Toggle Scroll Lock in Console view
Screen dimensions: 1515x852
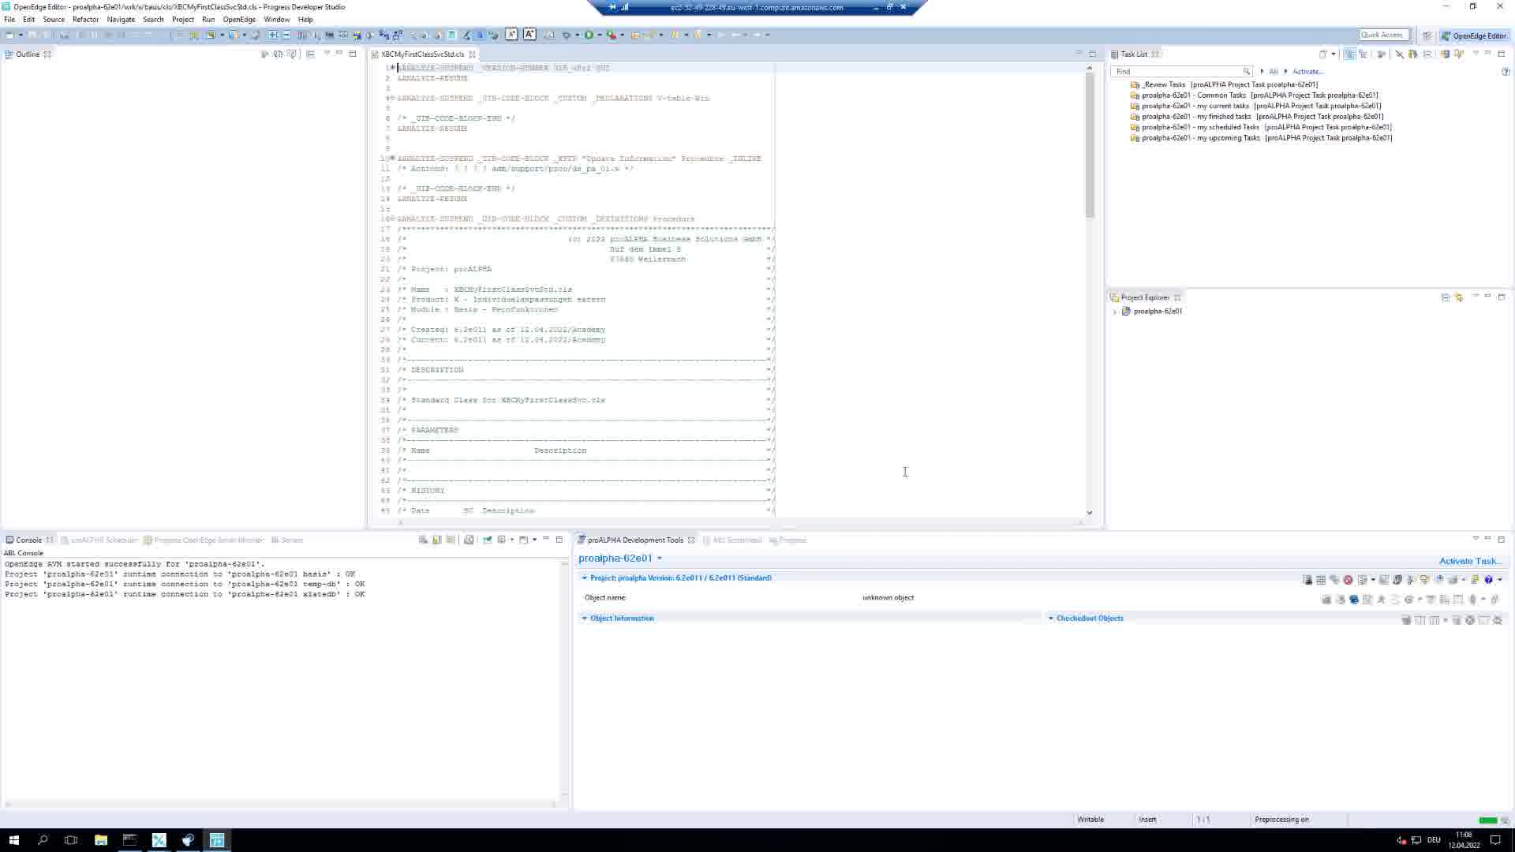coord(436,540)
